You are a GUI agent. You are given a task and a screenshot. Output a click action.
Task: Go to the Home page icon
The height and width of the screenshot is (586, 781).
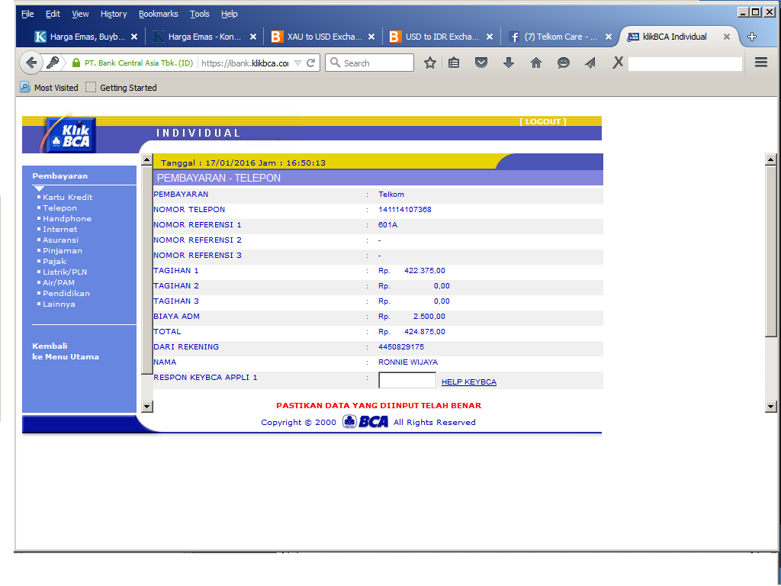[536, 63]
